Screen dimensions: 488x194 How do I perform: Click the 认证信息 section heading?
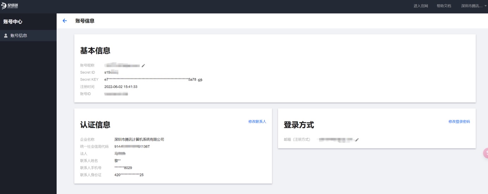coord(95,125)
